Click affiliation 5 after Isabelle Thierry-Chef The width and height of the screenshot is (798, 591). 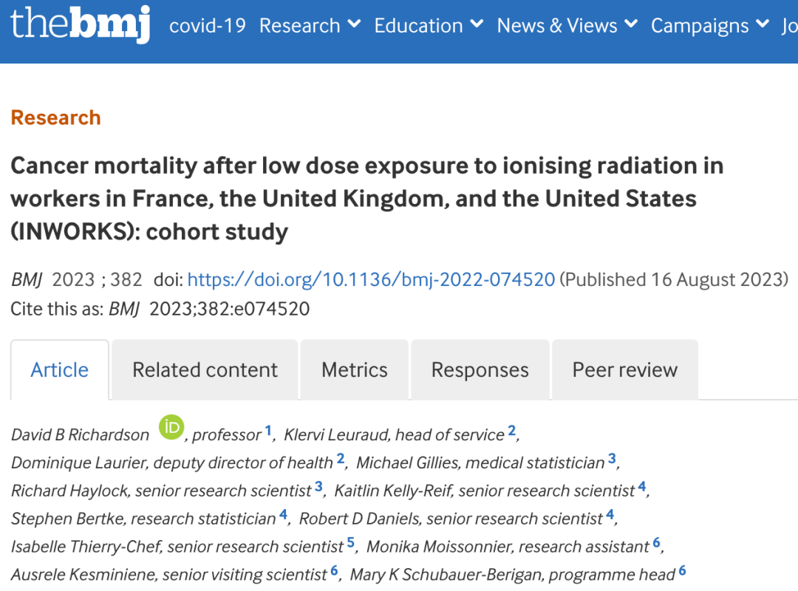point(351,543)
